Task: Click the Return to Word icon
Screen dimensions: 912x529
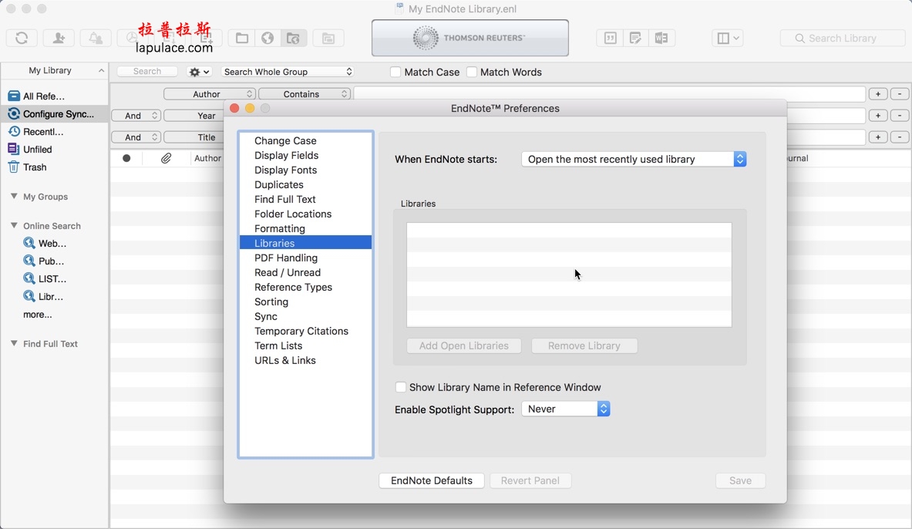Action: coord(661,38)
